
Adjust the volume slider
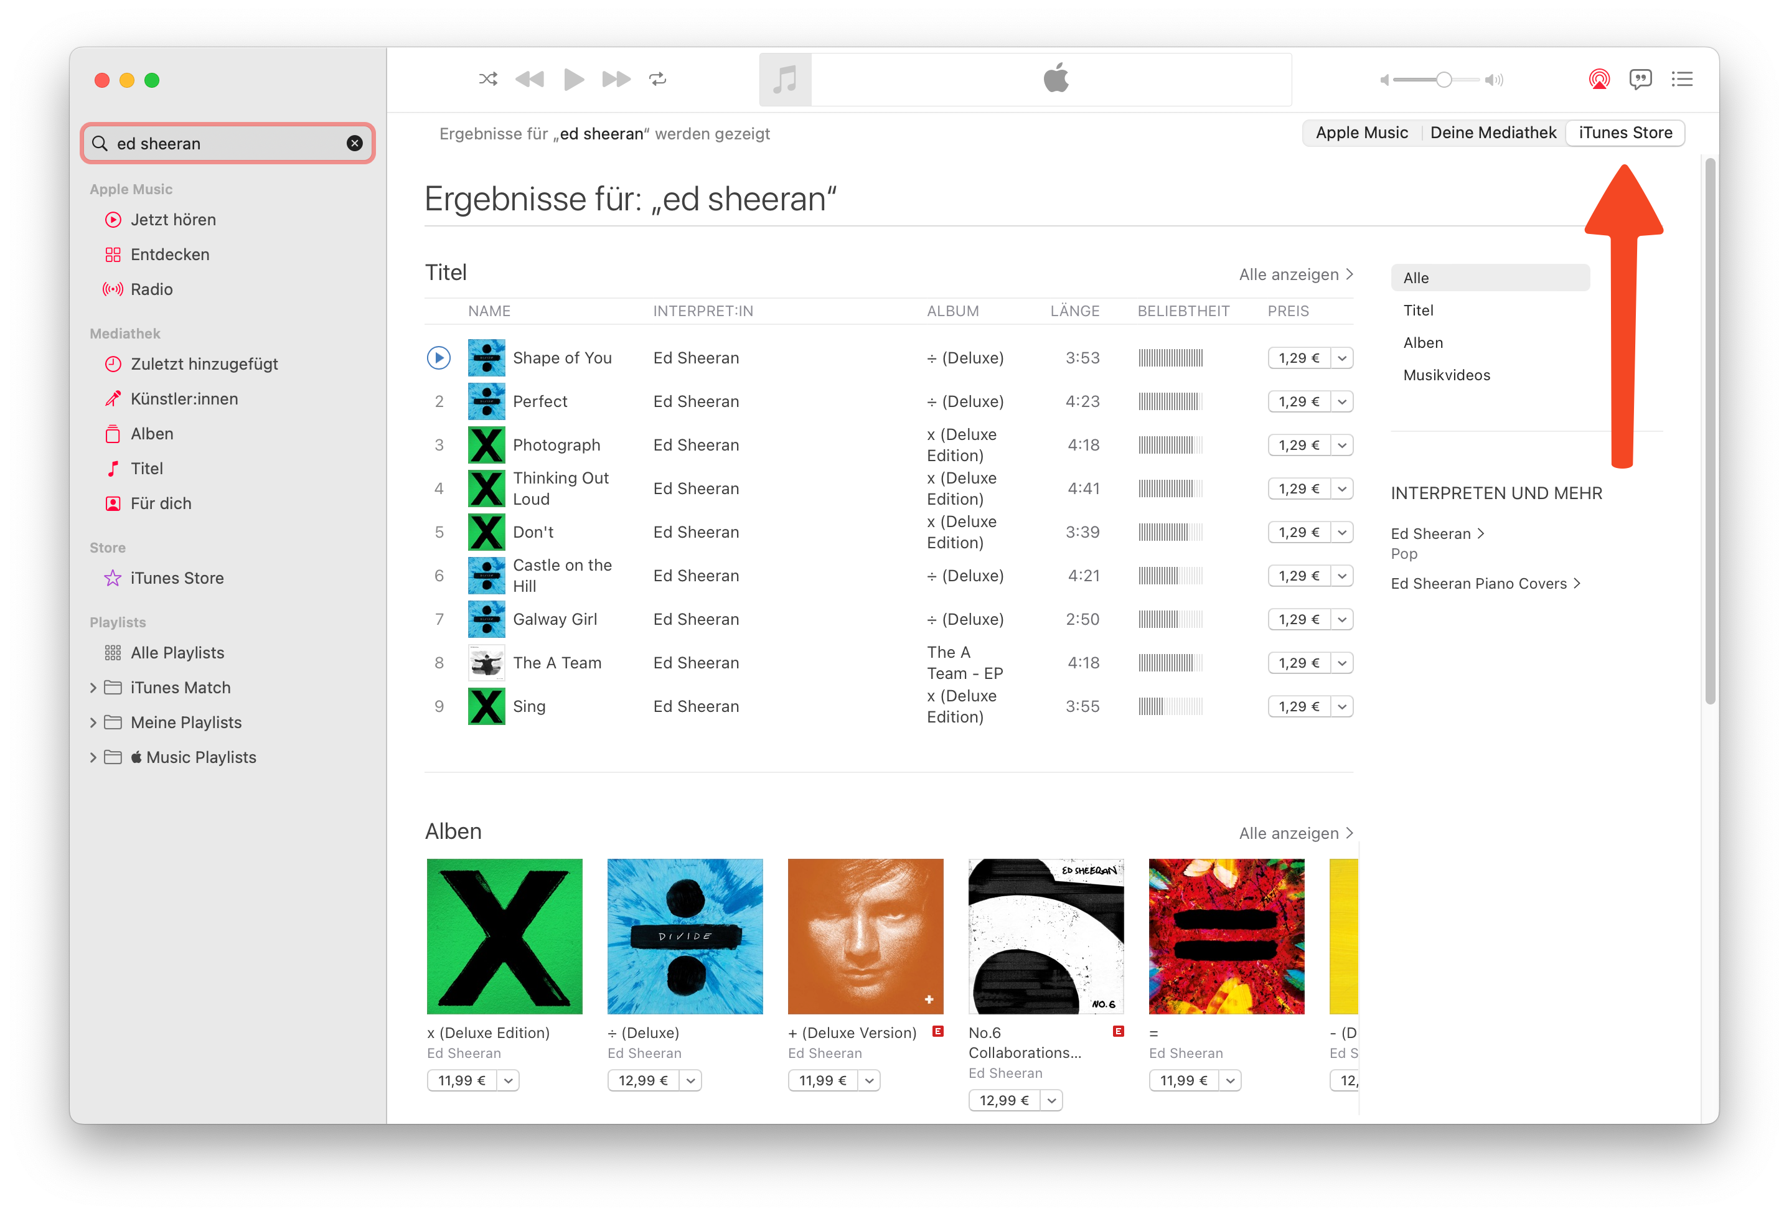1444,80
